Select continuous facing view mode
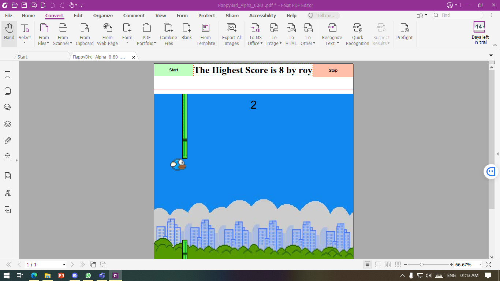500x281 pixels. (398, 265)
